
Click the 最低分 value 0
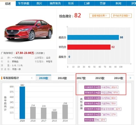coord(69,57)
